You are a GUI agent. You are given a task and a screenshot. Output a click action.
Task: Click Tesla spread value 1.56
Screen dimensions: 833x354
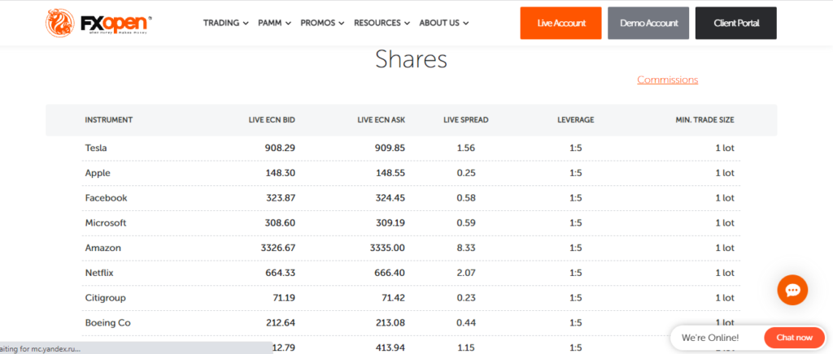[x=466, y=149]
